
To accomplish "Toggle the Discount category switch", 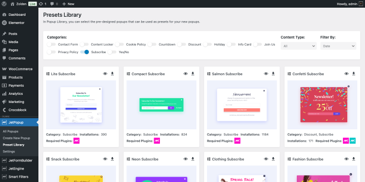I will 182,45.
